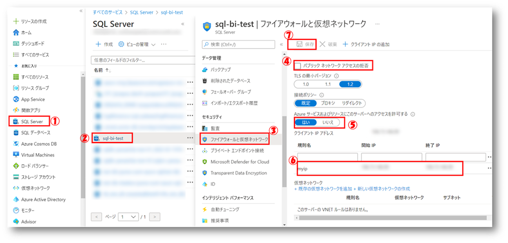Open the ellipsis menu beside the blade title

click(377, 24)
